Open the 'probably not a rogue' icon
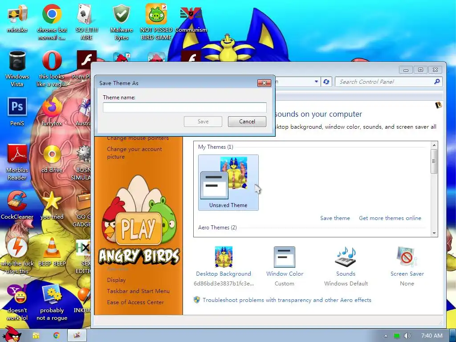This screenshot has height=342, width=456. (52, 302)
